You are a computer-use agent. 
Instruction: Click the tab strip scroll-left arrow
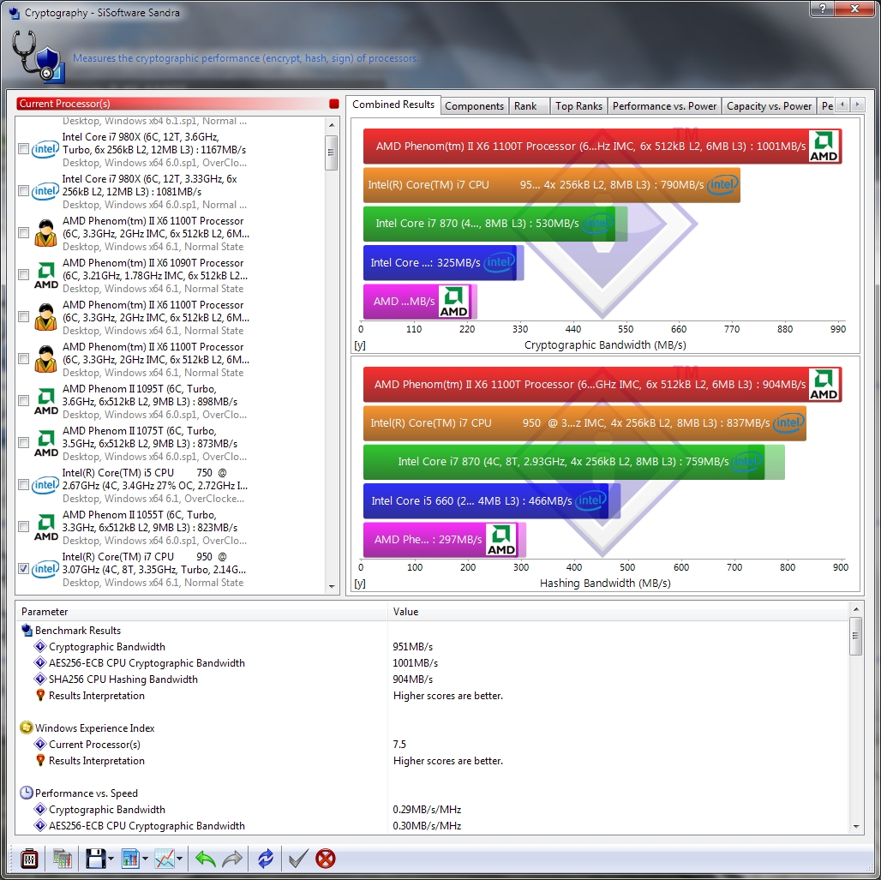(x=842, y=105)
